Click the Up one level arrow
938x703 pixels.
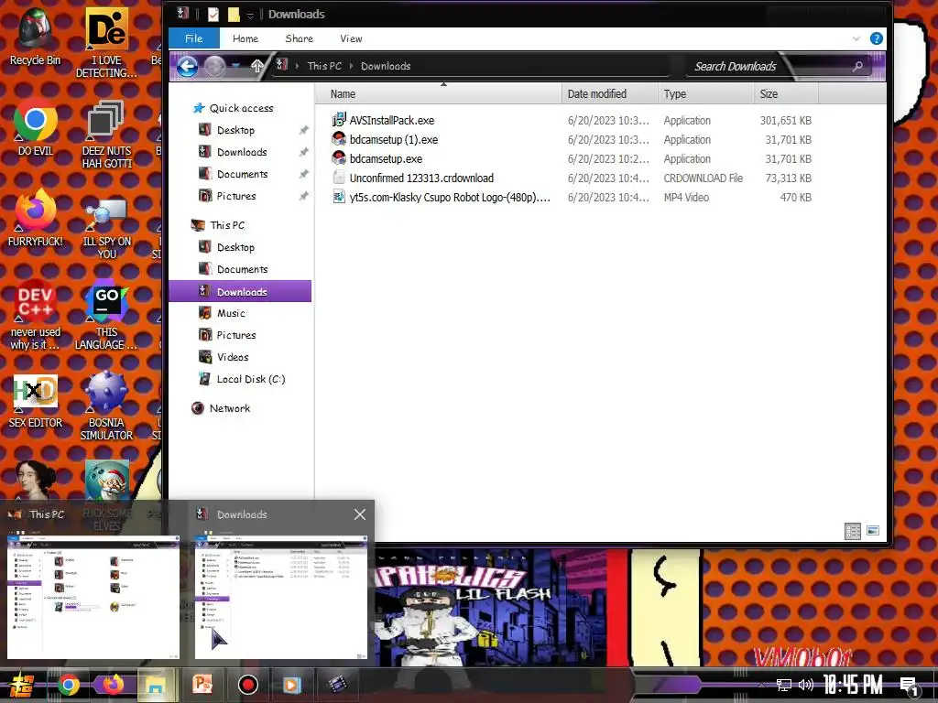257,66
